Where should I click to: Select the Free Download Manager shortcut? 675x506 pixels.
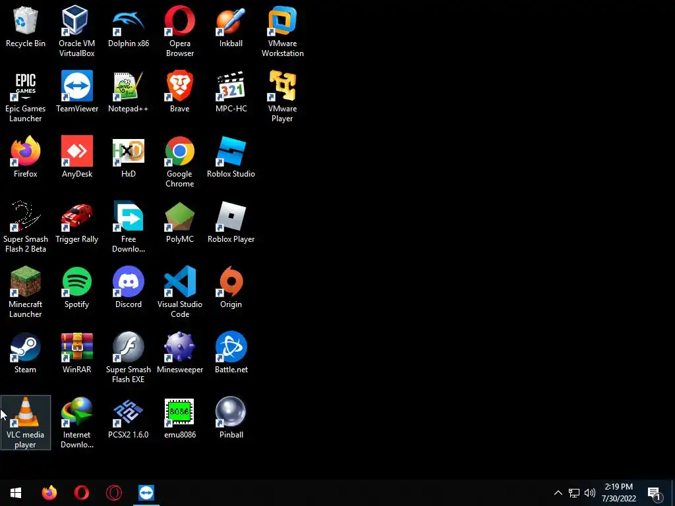click(129, 227)
